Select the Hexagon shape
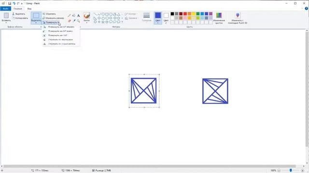The width and height of the screenshot is (309, 173). pyautogui.click(x=107, y=18)
